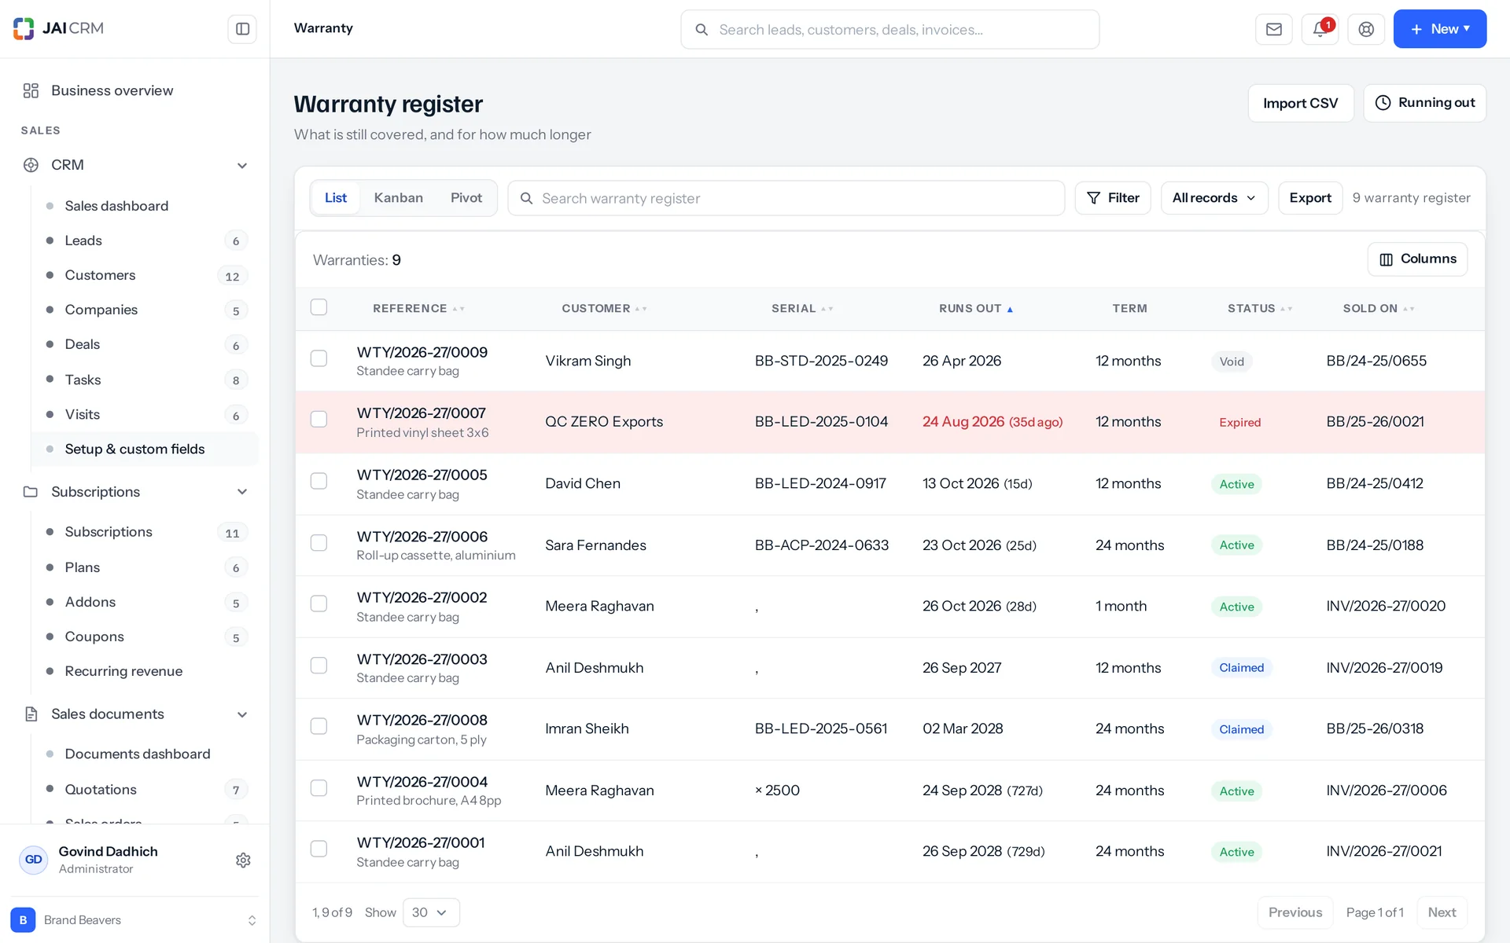Click the Sales documents file icon
Image resolution: width=1510 pixels, height=943 pixels.
click(31, 714)
